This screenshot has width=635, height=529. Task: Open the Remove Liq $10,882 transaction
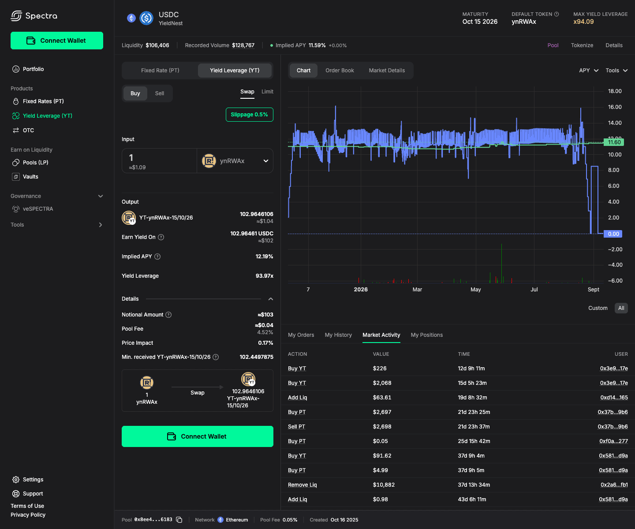(x=303, y=485)
